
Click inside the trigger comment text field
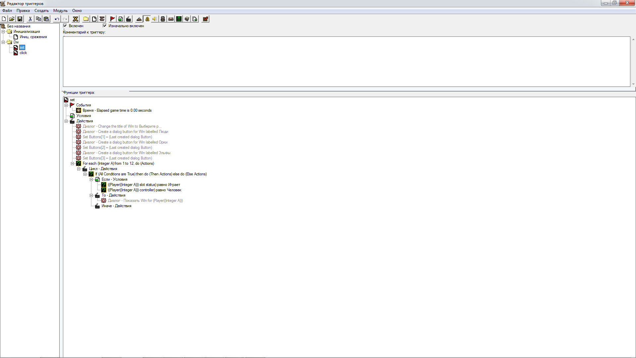[346, 62]
